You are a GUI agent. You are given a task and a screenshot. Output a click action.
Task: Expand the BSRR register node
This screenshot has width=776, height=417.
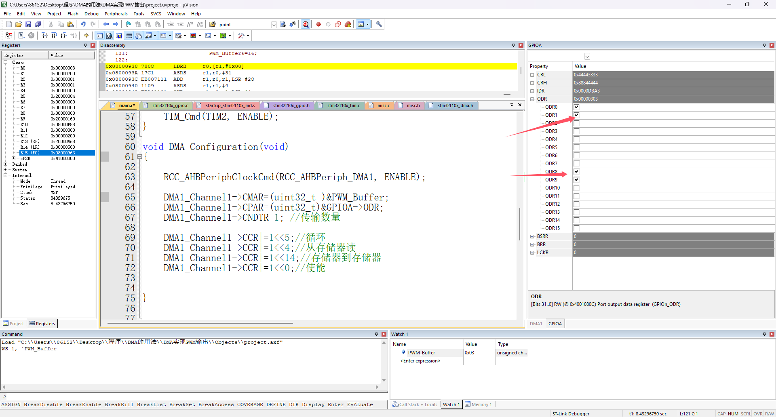pos(532,236)
